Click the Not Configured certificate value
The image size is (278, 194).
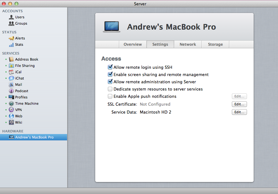point(155,104)
